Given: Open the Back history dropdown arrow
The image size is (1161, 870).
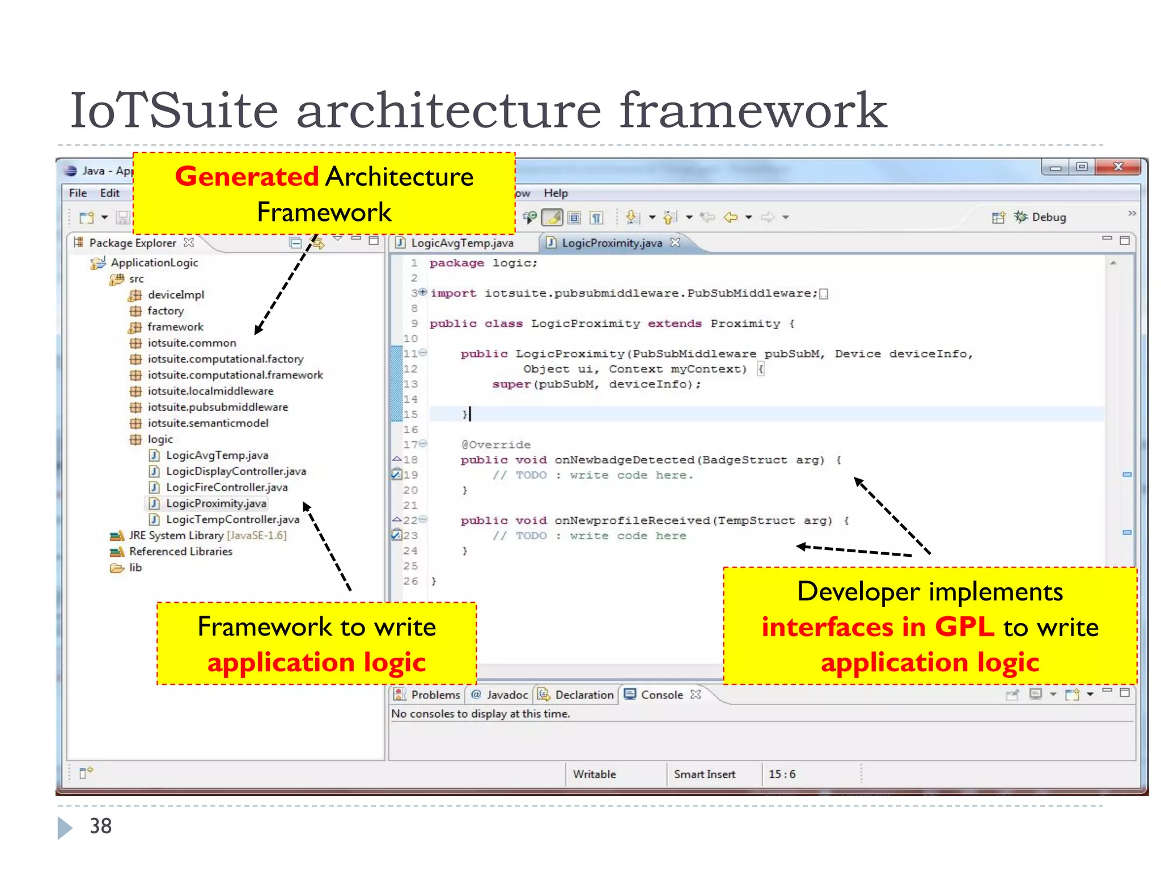Looking at the screenshot, I should 749,217.
